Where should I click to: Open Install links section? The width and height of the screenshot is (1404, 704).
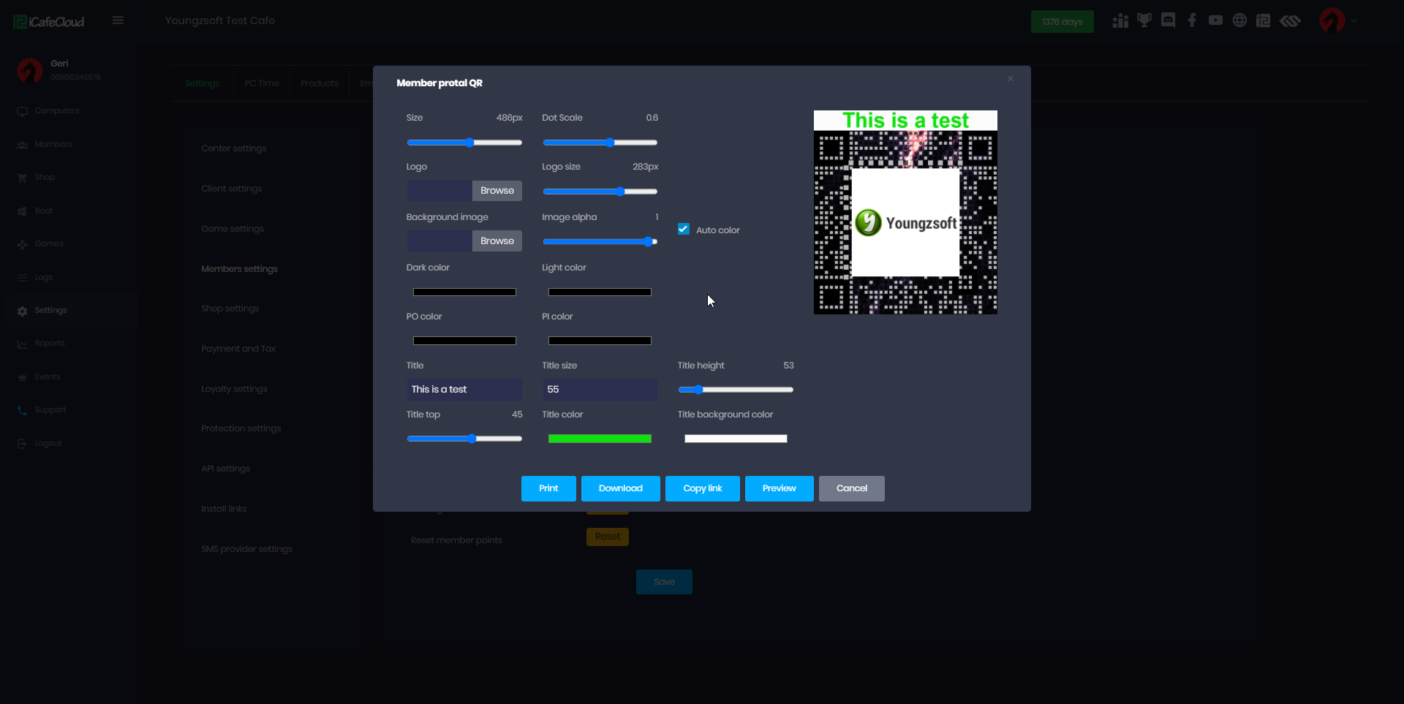224,509
